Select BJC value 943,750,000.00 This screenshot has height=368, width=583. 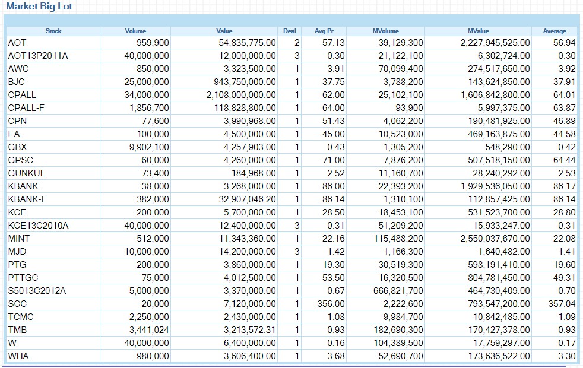point(245,82)
